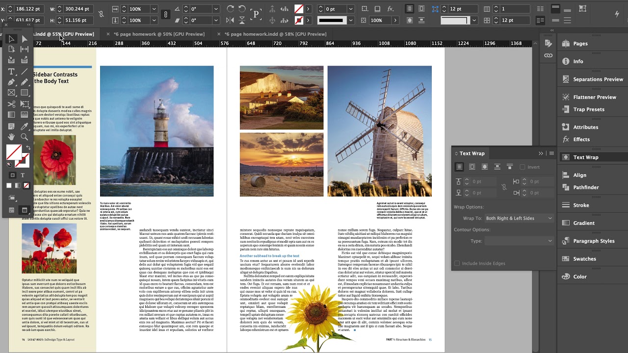Viewport: 628px width, 353px height.
Task: Select the Pen tool
Action: coord(11,82)
